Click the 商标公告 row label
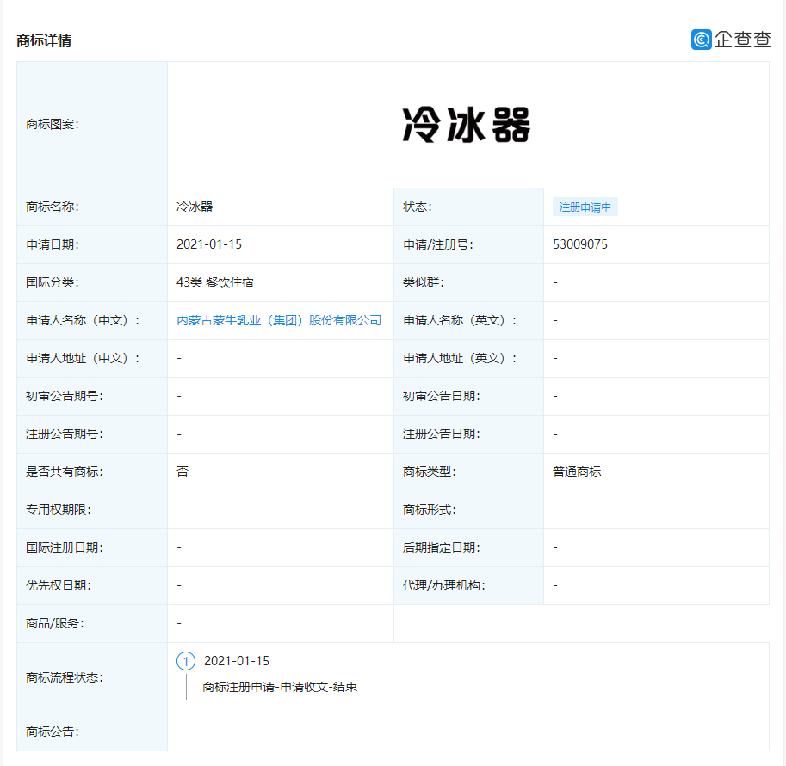The image size is (786, 766). pyautogui.click(x=53, y=732)
